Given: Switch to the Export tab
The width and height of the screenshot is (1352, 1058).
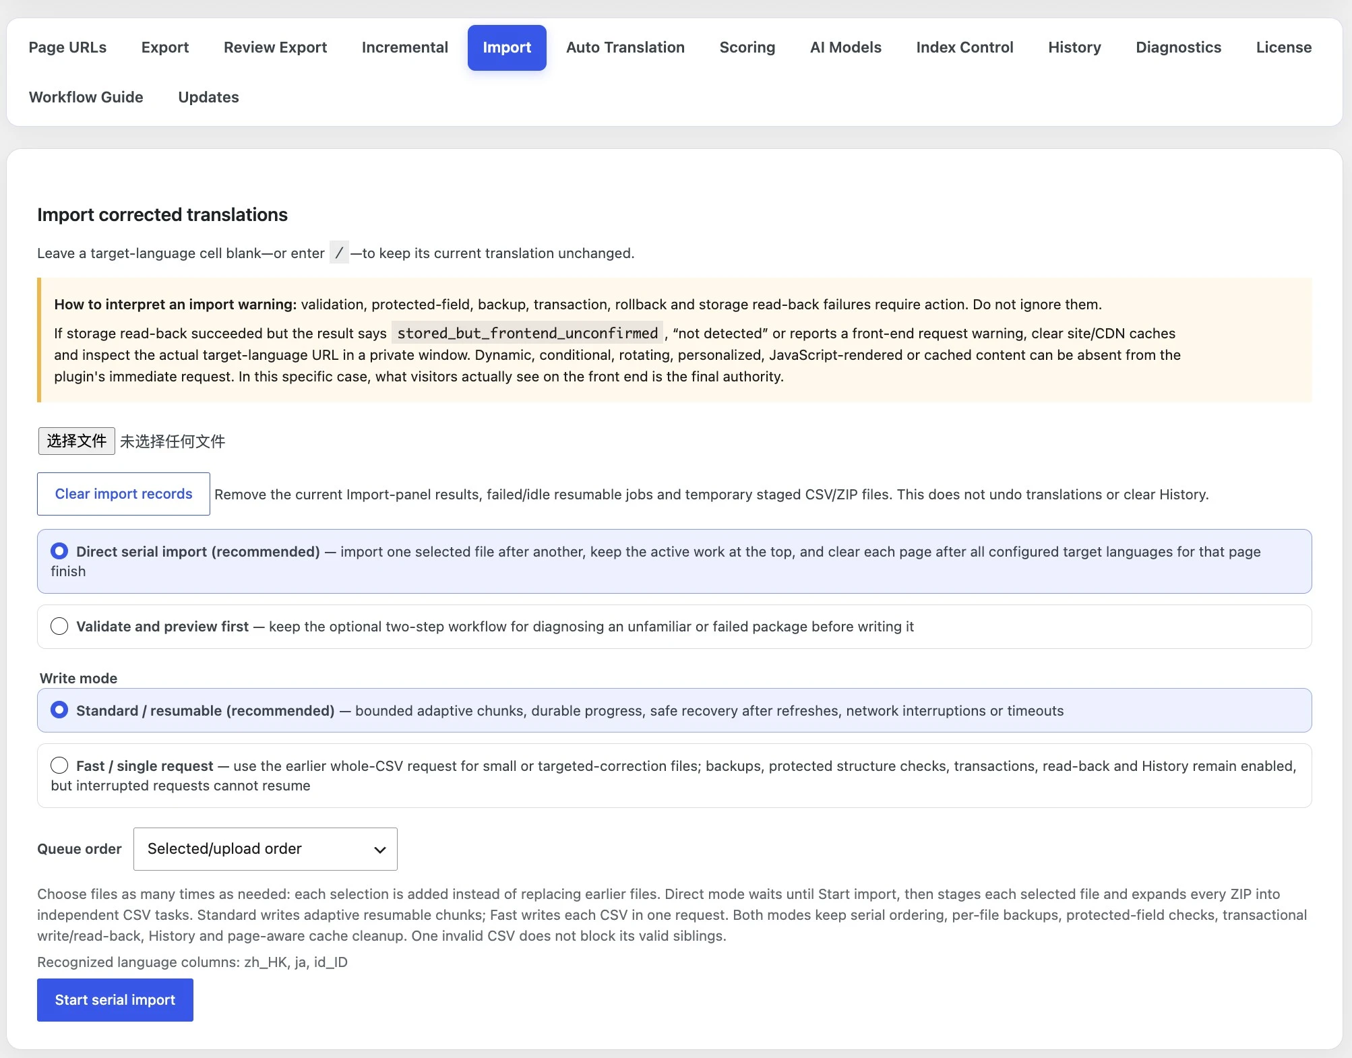Looking at the screenshot, I should pos(165,47).
